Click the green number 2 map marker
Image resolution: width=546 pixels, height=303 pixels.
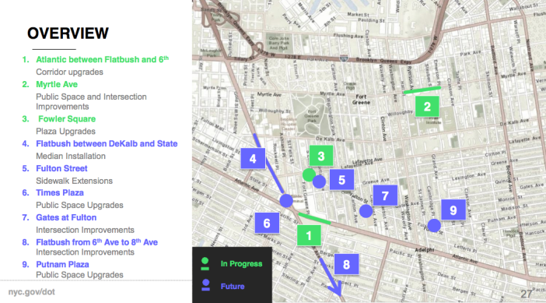(427, 107)
